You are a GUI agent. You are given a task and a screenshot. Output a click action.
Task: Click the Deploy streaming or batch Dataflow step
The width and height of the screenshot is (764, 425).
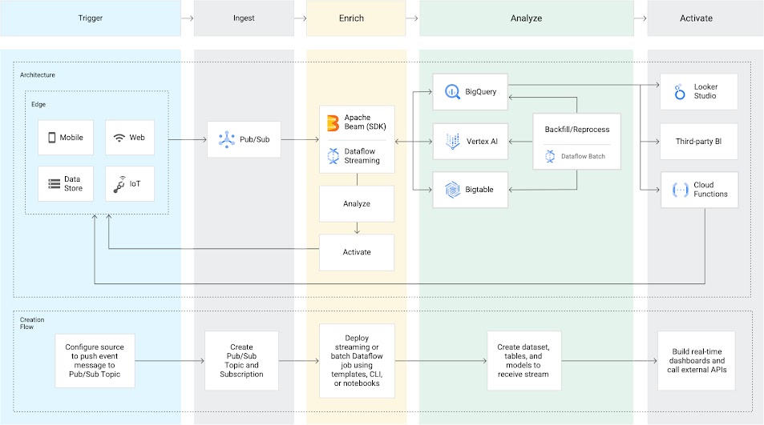(x=357, y=361)
